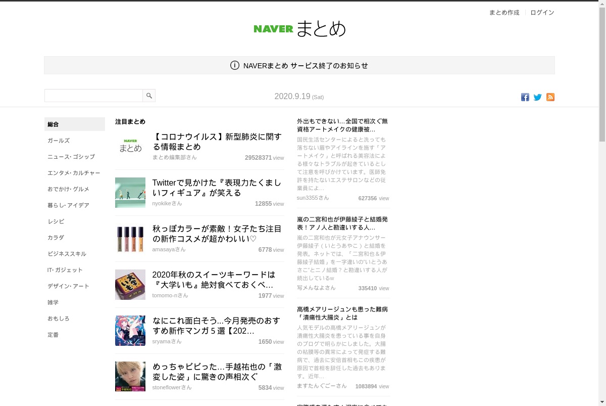Click the 1083894 view count
The height and width of the screenshot is (406, 606).
366,386
